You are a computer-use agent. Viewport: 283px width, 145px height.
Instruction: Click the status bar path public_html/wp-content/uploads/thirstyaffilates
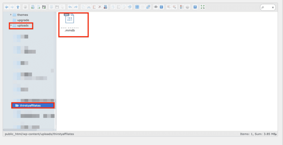coord(39,134)
